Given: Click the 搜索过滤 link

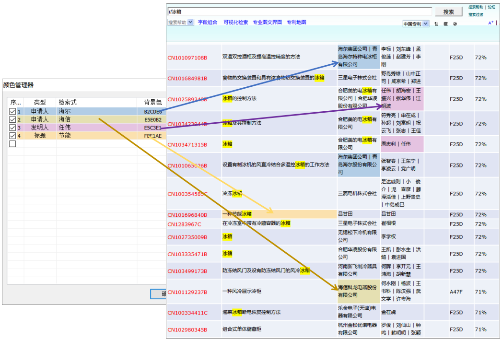Looking at the screenshot, I should pos(476,15).
